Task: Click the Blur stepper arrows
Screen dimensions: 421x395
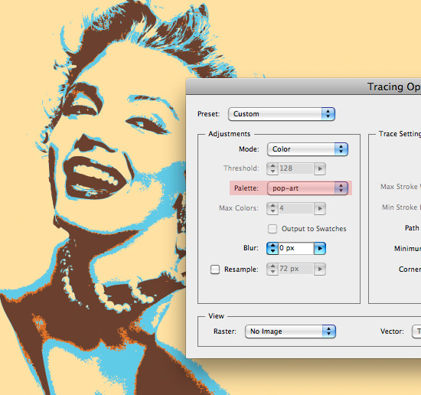Action: (273, 248)
